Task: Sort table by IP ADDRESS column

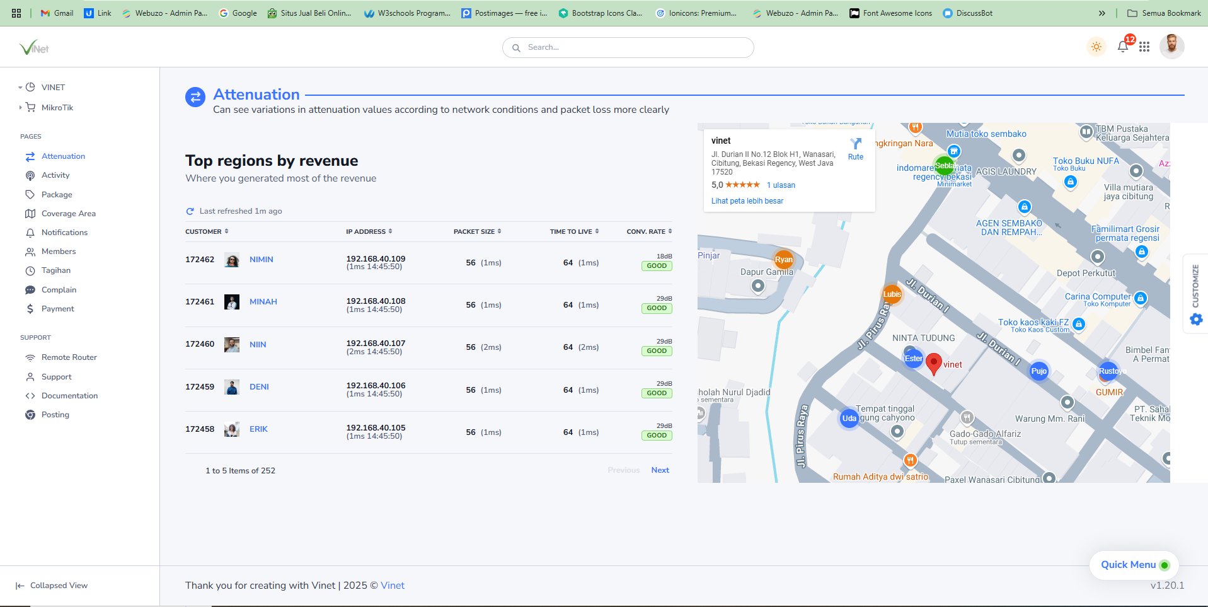Action: 369,231
